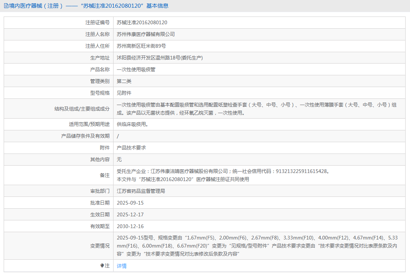Select registrant name 苏州伟康医疗器械有限公司

(145, 34)
